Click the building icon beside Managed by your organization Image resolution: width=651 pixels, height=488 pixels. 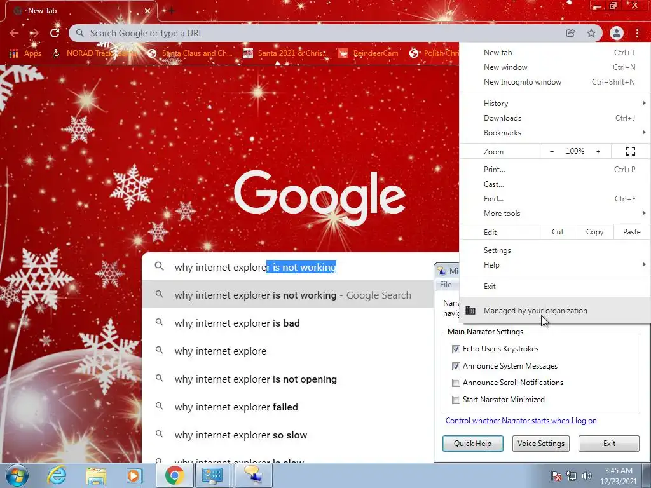pos(470,310)
